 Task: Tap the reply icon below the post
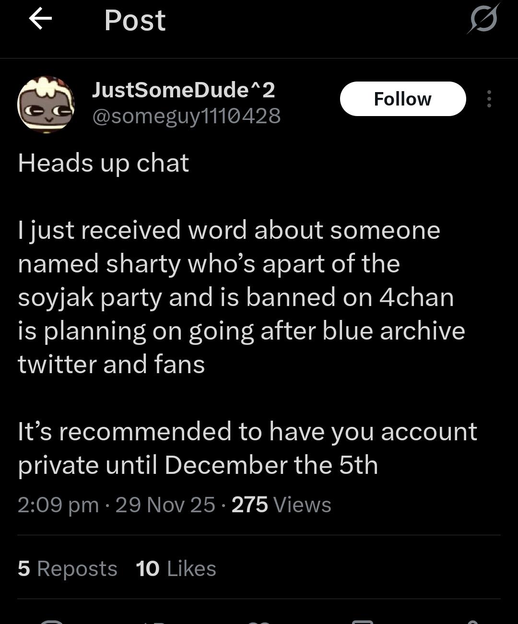(x=52, y=622)
